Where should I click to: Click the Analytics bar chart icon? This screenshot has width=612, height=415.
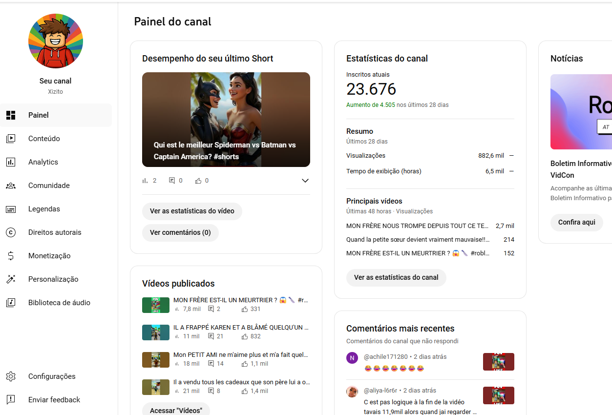[11, 162]
